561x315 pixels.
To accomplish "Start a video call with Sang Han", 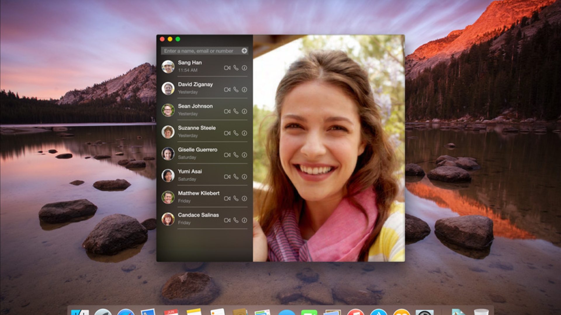I will 227,68.
